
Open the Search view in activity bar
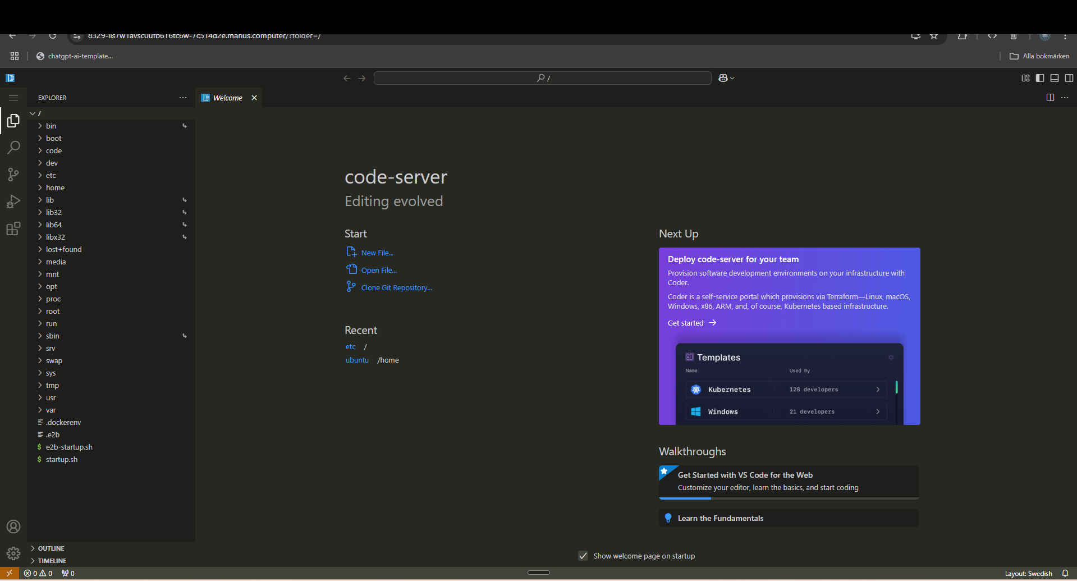click(13, 148)
